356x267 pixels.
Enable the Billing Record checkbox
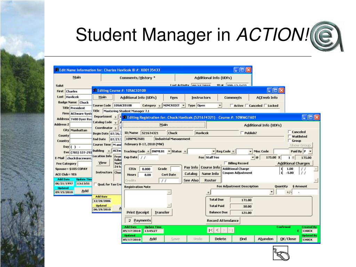[226, 163]
